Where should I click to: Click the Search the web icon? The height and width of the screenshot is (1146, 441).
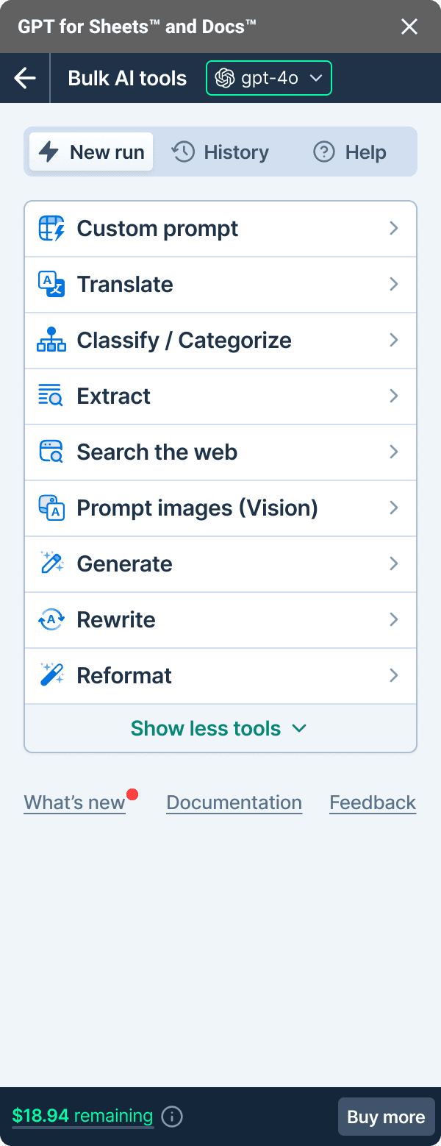click(51, 452)
